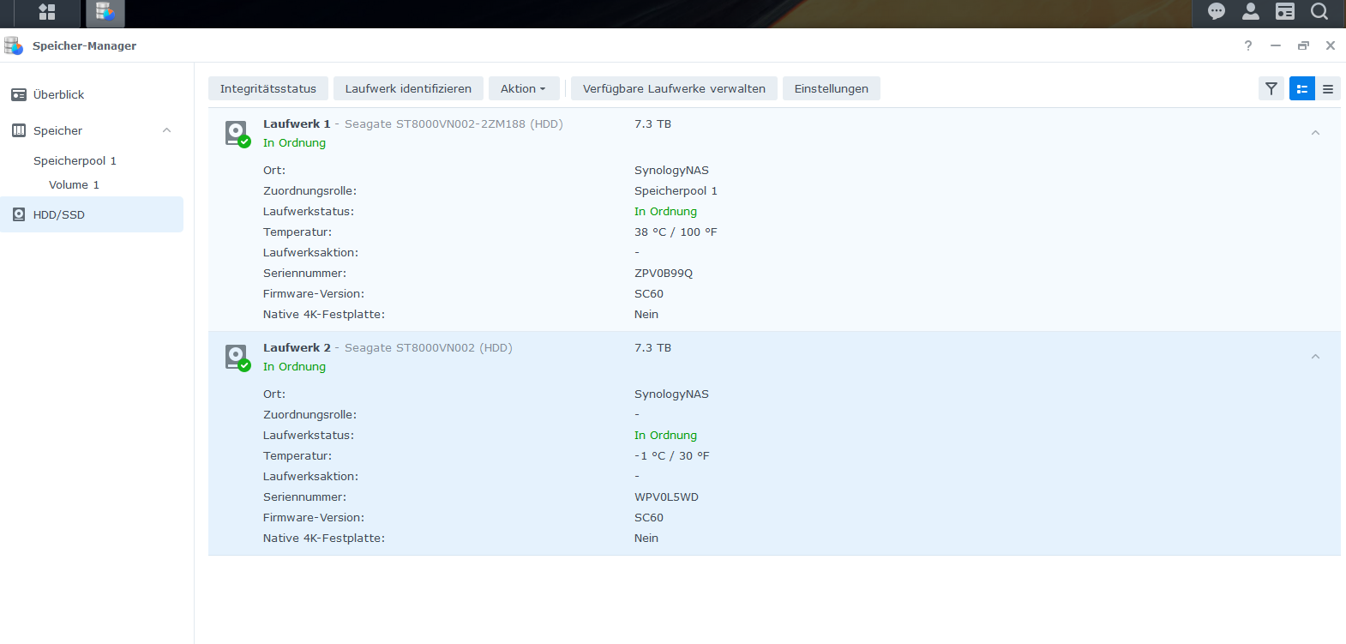
Task: Open the search magnifier icon
Action: coord(1319,11)
